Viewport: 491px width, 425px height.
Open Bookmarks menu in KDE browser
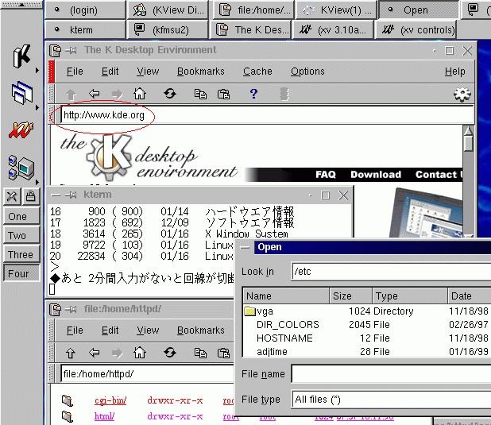201,71
